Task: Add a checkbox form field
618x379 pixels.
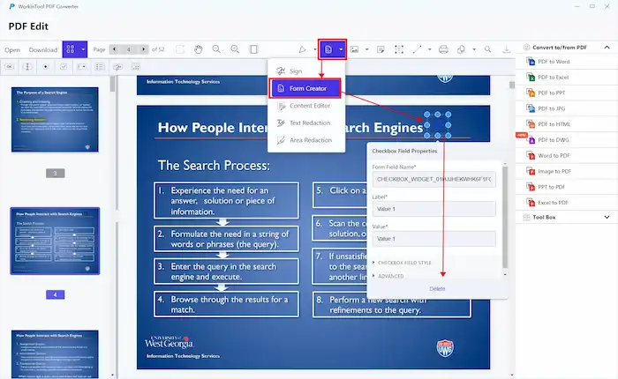Action: point(64,66)
